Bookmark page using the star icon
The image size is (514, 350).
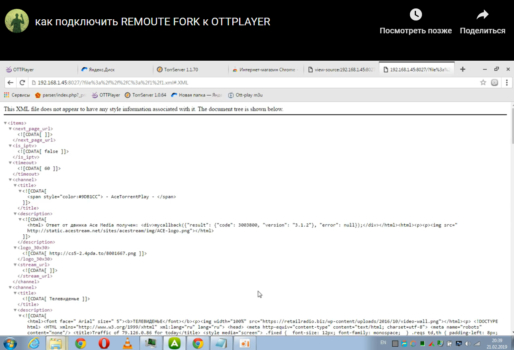coord(483,83)
